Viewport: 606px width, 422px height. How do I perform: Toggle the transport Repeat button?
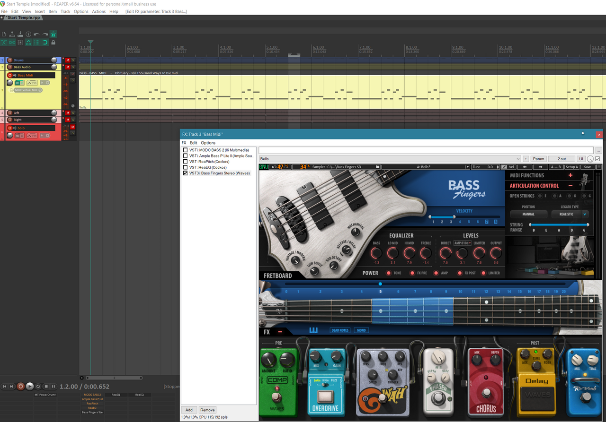click(38, 386)
